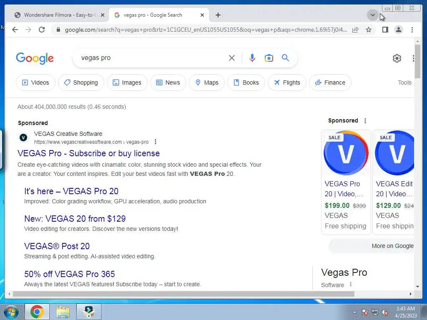Show hidden system tray icons
The width and height of the screenshot is (427, 320).
354,312
